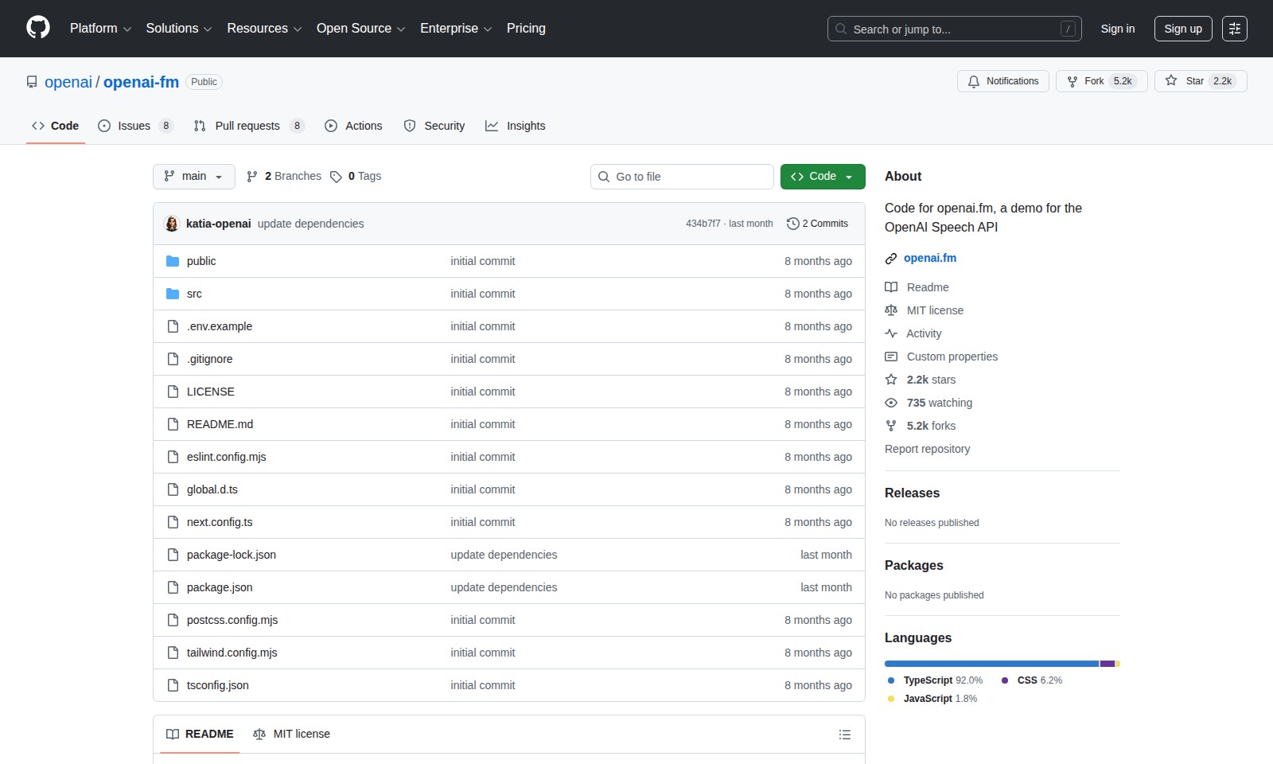Open the next.config.ts file
Screen dimensions: 1273x764
(220, 522)
